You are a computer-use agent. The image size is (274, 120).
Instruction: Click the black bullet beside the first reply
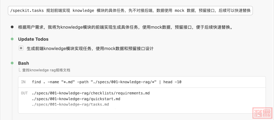click(x=12, y=27)
